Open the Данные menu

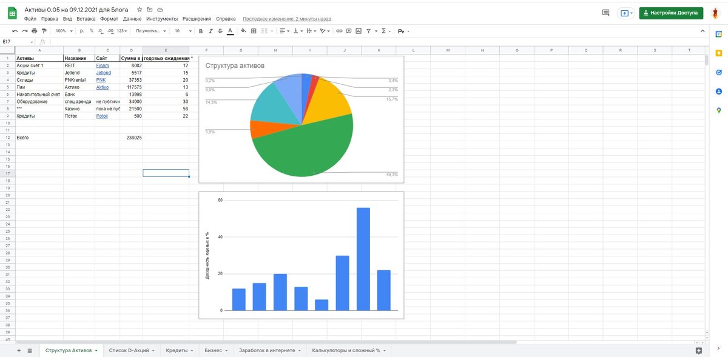coord(132,19)
